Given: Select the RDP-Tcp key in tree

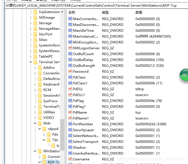Looking at the screenshot, I should coord(53,162).
